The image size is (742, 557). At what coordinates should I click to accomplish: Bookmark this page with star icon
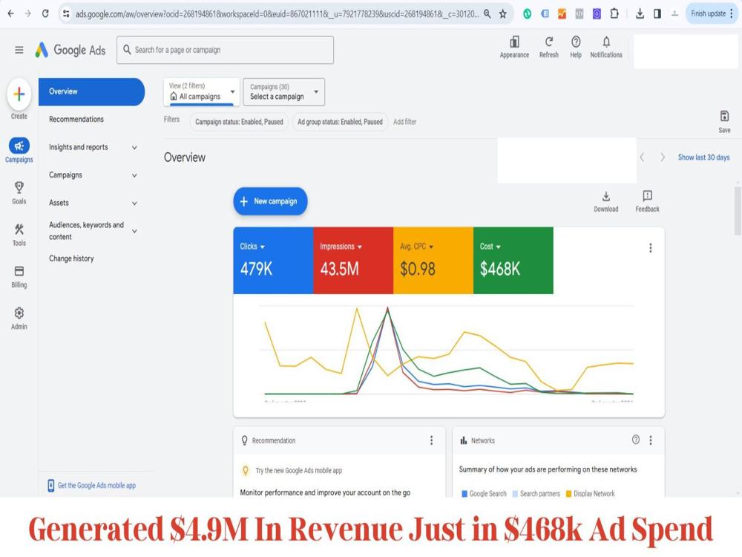[x=503, y=13]
